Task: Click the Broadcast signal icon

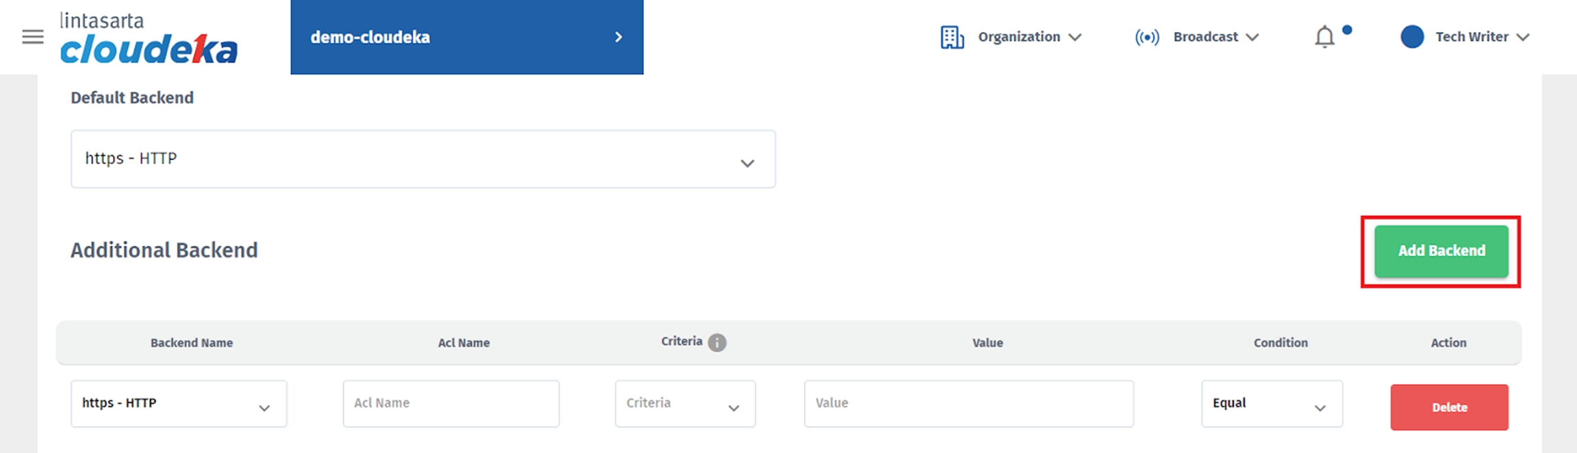Action: point(1146,38)
